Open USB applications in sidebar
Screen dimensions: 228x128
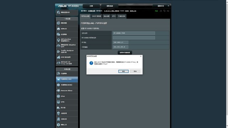pos(67,57)
